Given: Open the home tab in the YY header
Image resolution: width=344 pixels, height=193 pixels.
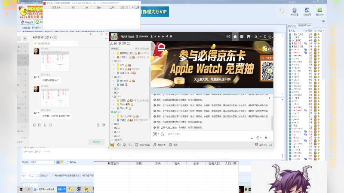Looking at the screenshot, I should (x=235, y=36).
